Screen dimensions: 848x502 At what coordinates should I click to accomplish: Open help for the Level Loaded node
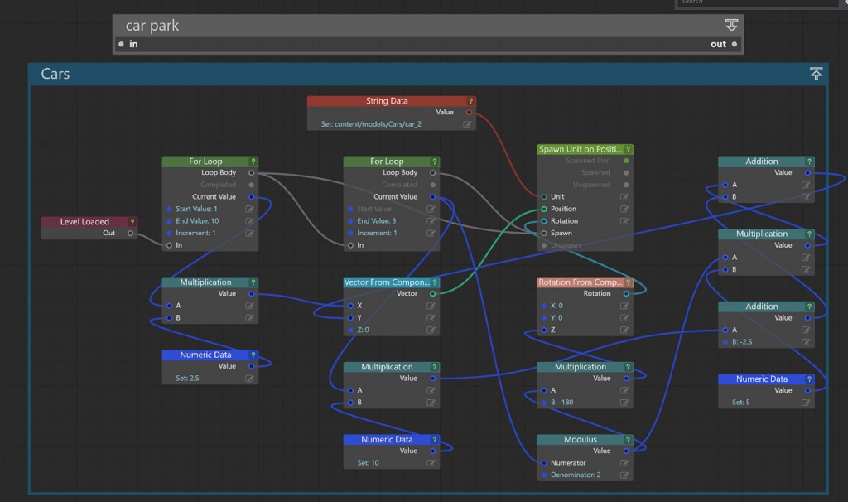coord(132,222)
